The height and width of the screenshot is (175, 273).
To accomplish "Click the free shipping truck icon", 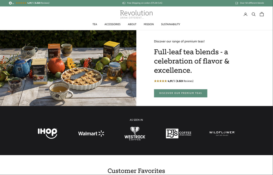I will (x=124, y=3).
